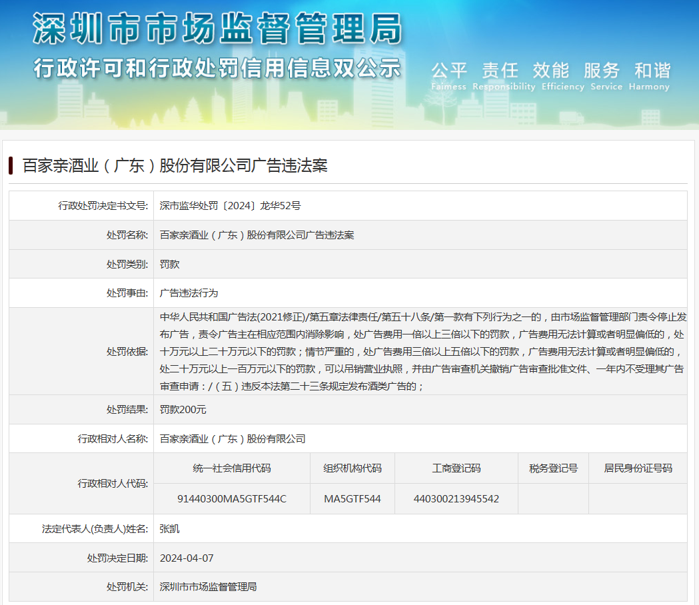The height and width of the screenshot is (605, 699).
Task: Select the legal representative name 张凯
Action: [169, 529]
